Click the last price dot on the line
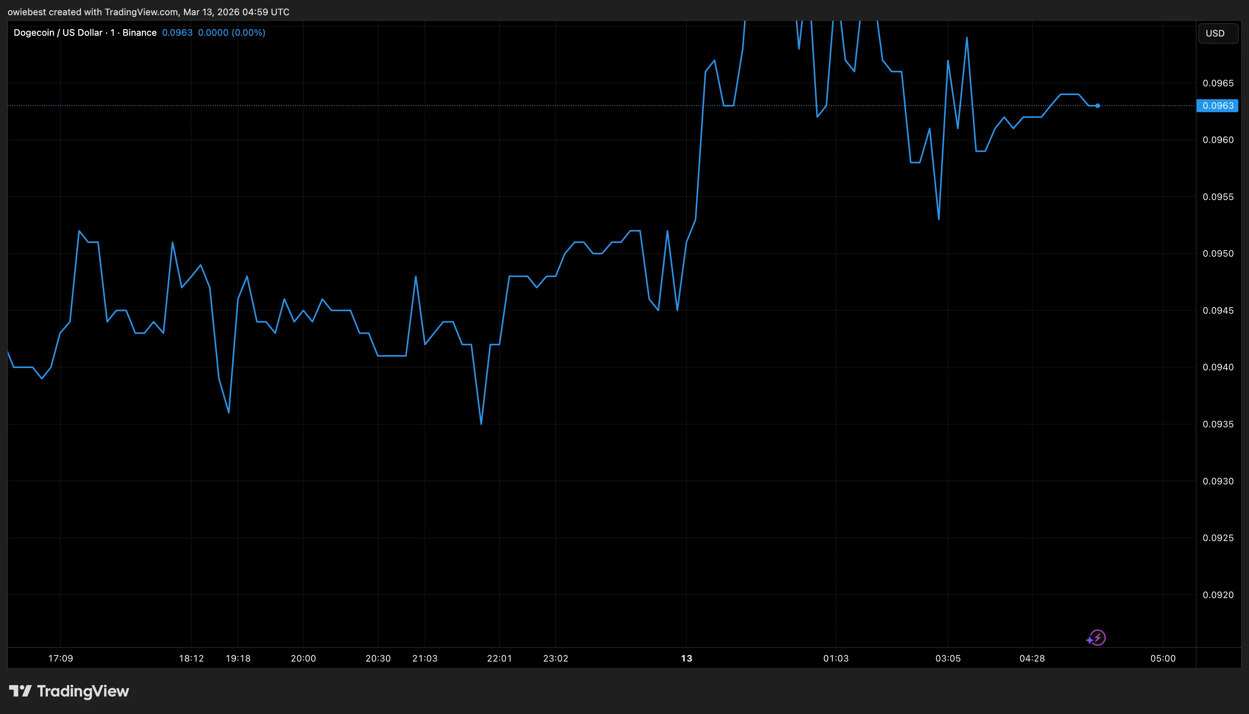This screenshot has height=714, width=1249. point(1098,106)
